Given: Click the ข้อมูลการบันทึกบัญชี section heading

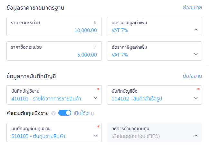Looking at the screenshot, I should point(32,77).
